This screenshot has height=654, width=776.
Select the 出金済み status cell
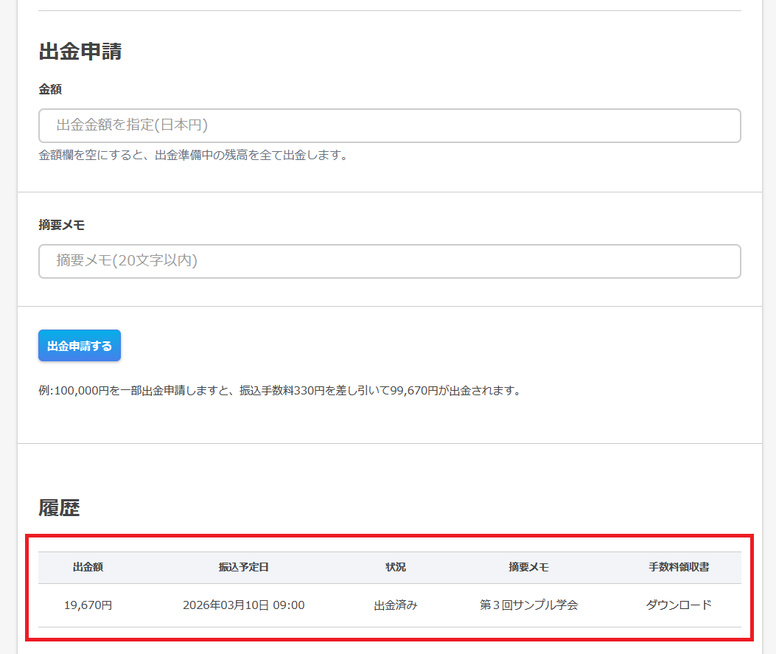(396, 605)
